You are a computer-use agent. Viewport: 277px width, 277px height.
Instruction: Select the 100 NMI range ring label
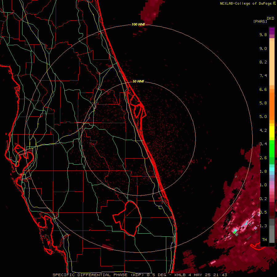[138, 24]
